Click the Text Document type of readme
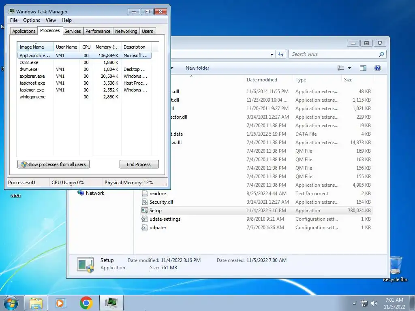 pos(312,194)
